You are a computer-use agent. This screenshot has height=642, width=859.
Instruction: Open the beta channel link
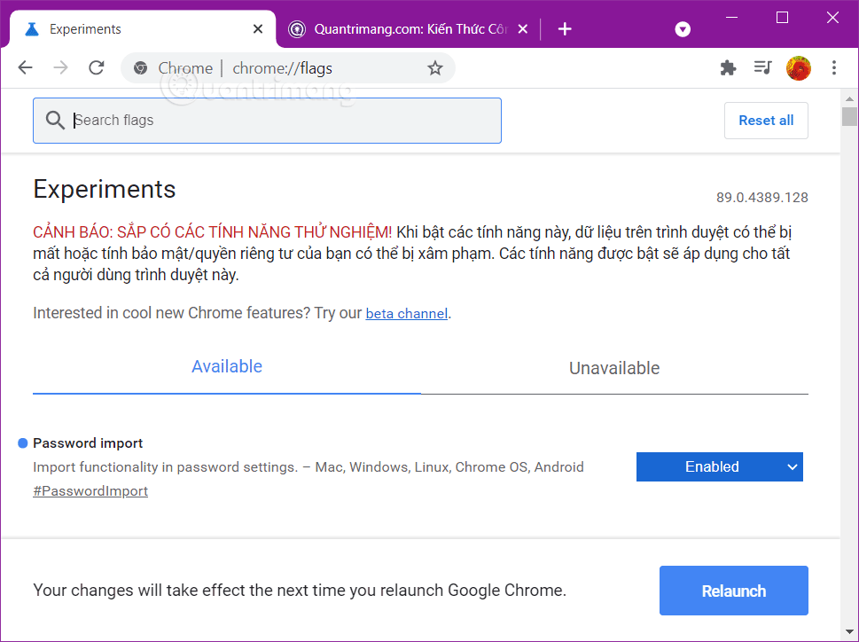tap(406, 314)
